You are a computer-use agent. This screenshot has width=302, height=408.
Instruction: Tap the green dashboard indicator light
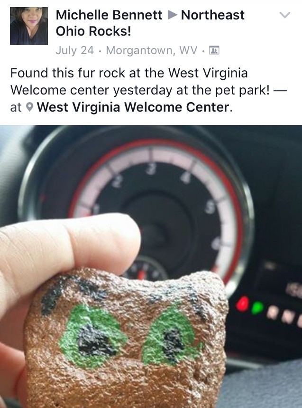(257, 308)
